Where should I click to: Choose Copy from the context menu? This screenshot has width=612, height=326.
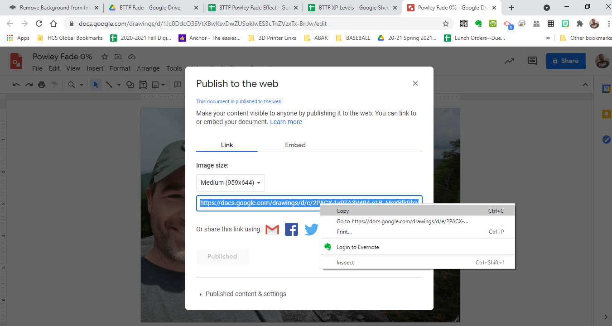tap(342, 211)
